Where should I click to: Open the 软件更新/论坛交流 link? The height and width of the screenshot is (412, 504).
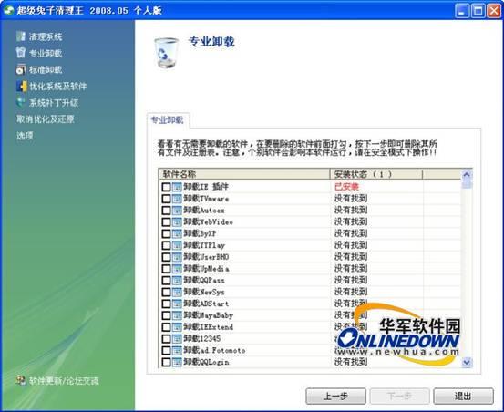64,381
